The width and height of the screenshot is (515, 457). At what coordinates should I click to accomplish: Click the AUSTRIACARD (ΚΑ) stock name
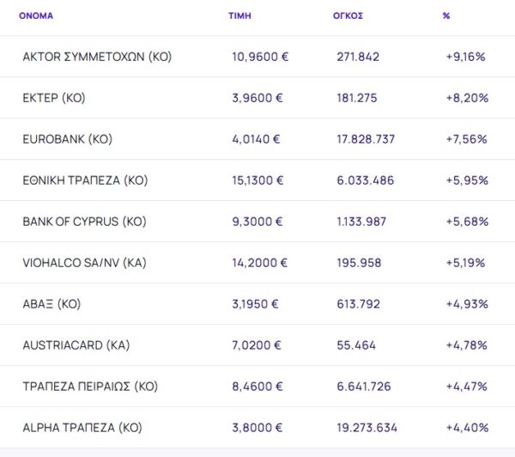point(76,345)
